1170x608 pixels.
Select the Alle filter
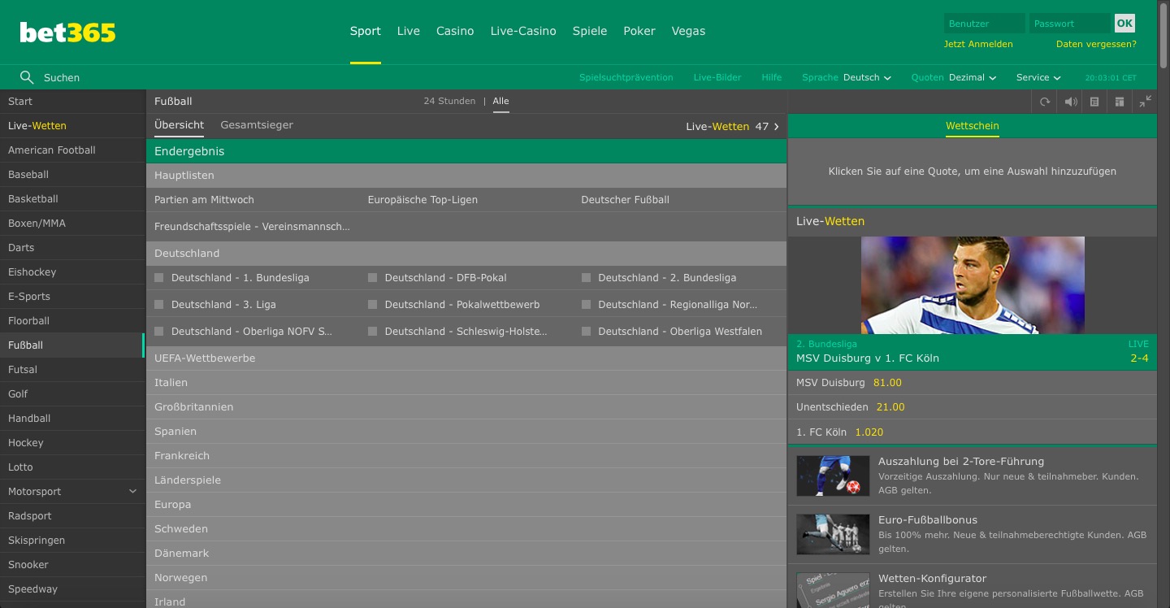500,102
